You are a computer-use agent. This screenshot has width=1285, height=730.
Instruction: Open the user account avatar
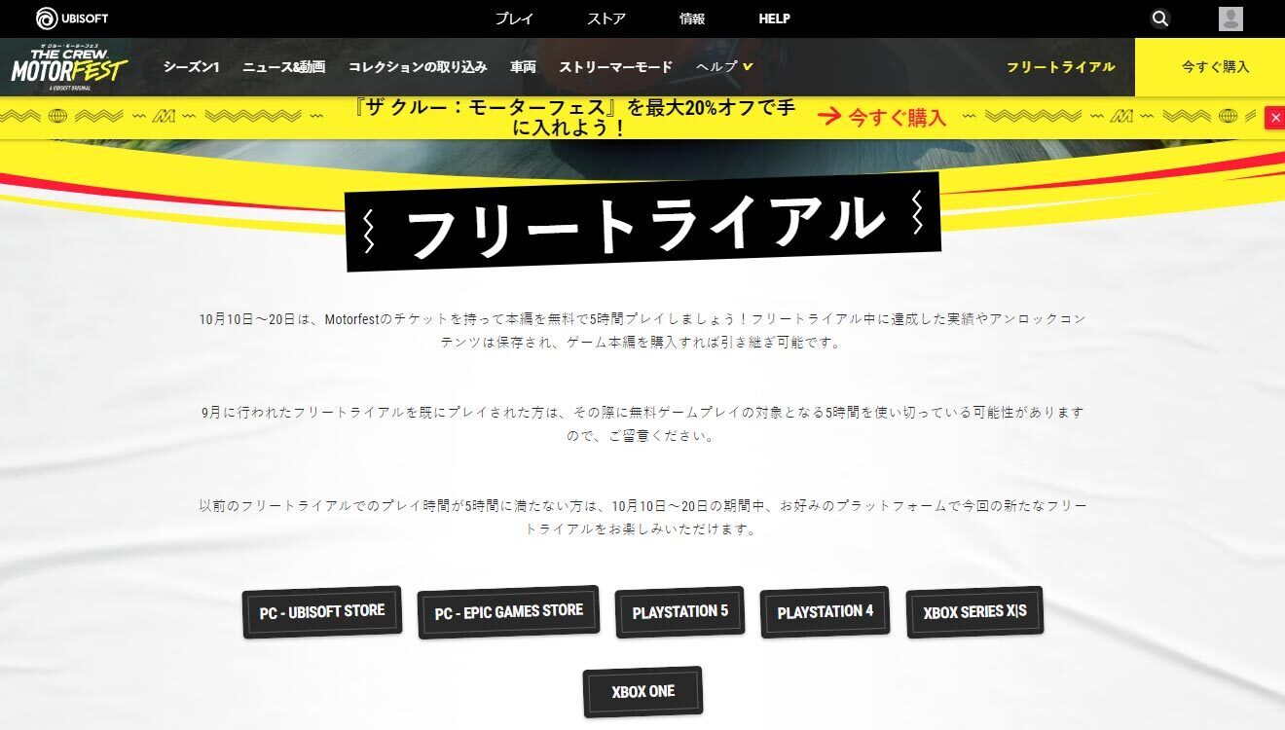pos(1230,18)
